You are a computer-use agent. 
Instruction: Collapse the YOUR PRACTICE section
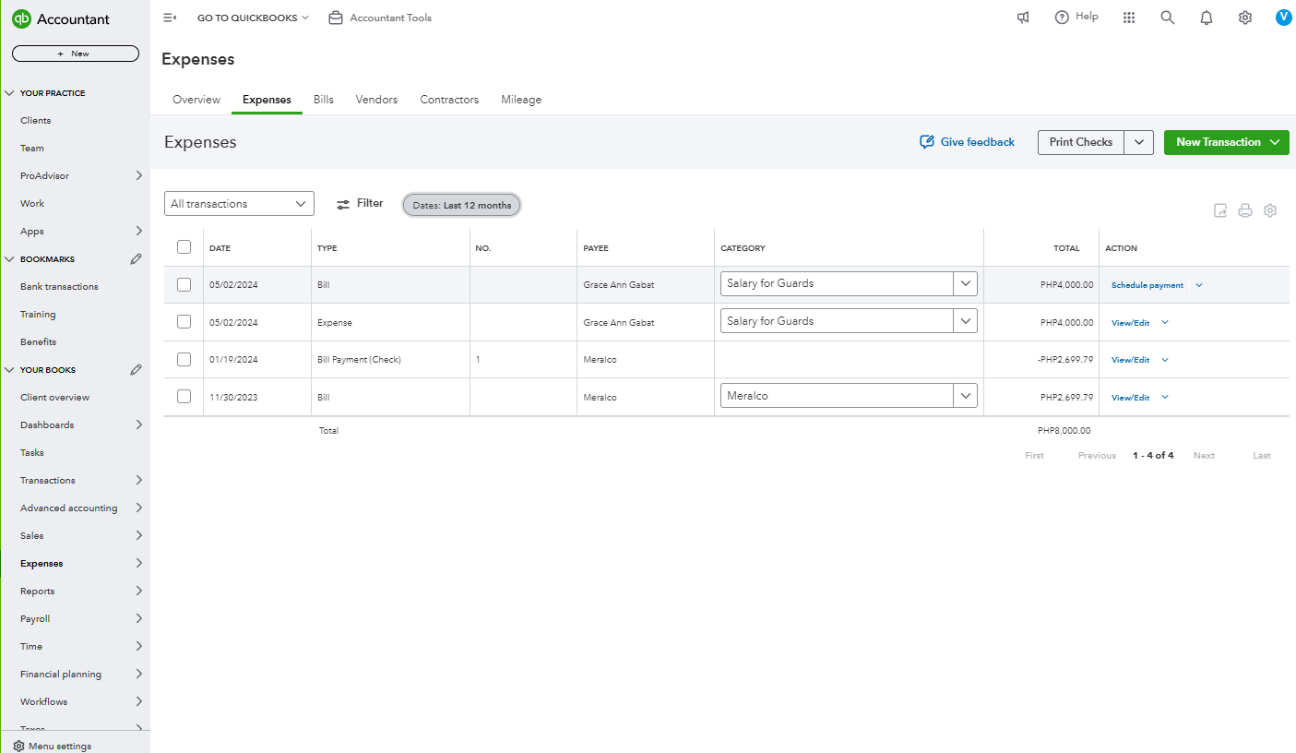pyautogui.click(x=9, y=93)
